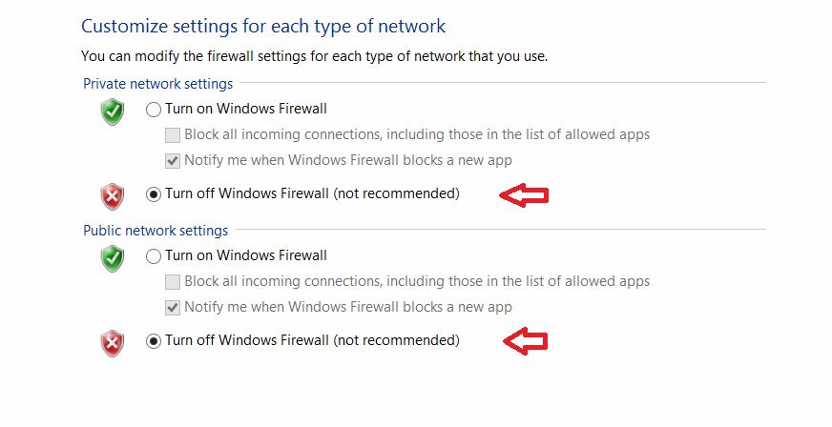Click the 'You can modify the firewall settings' description

[x=315, y=57]
